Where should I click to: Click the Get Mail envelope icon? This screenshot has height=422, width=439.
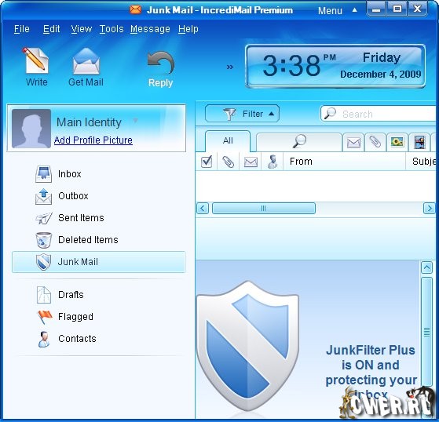coord(86,60)
